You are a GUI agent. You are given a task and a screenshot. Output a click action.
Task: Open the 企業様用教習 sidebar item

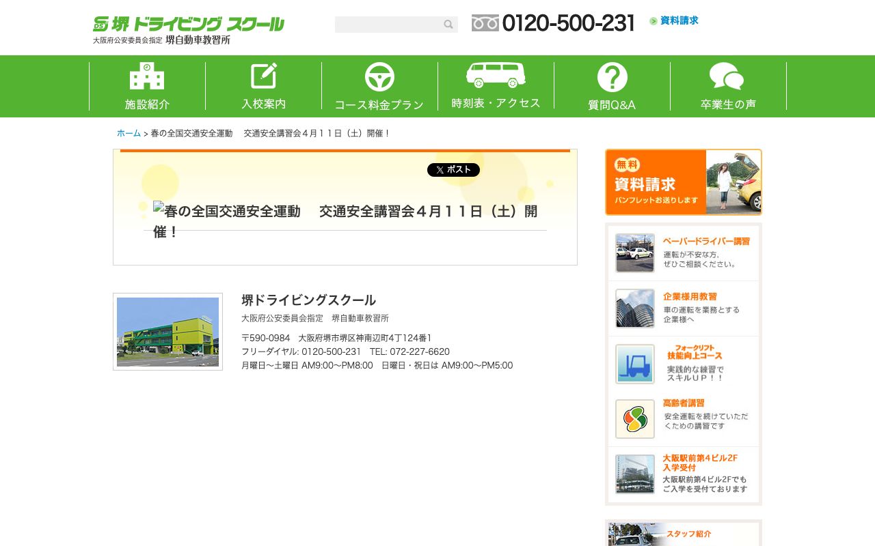point(683,308)
